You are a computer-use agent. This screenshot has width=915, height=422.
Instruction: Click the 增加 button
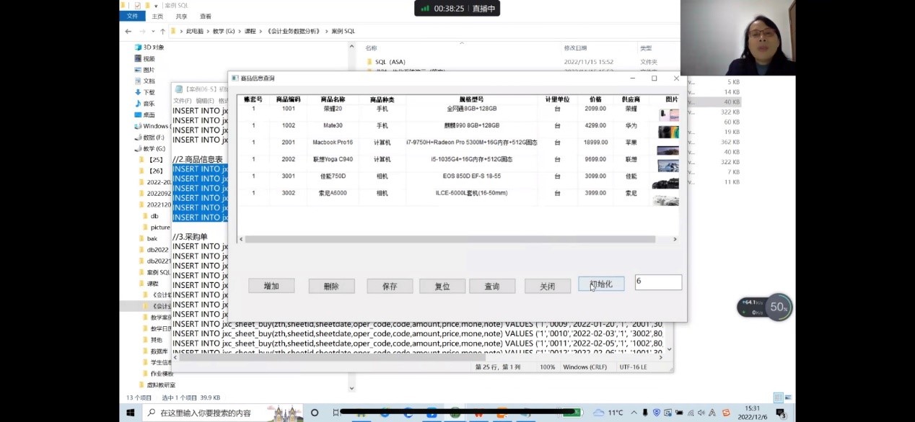pyautogui.click(x=271, y=286)
